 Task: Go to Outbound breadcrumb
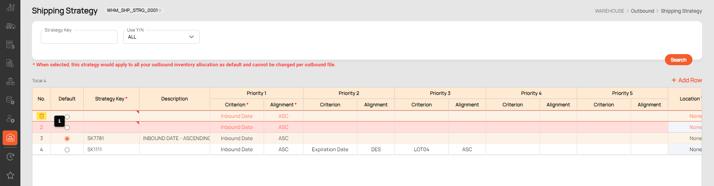(x=642, y=11)
